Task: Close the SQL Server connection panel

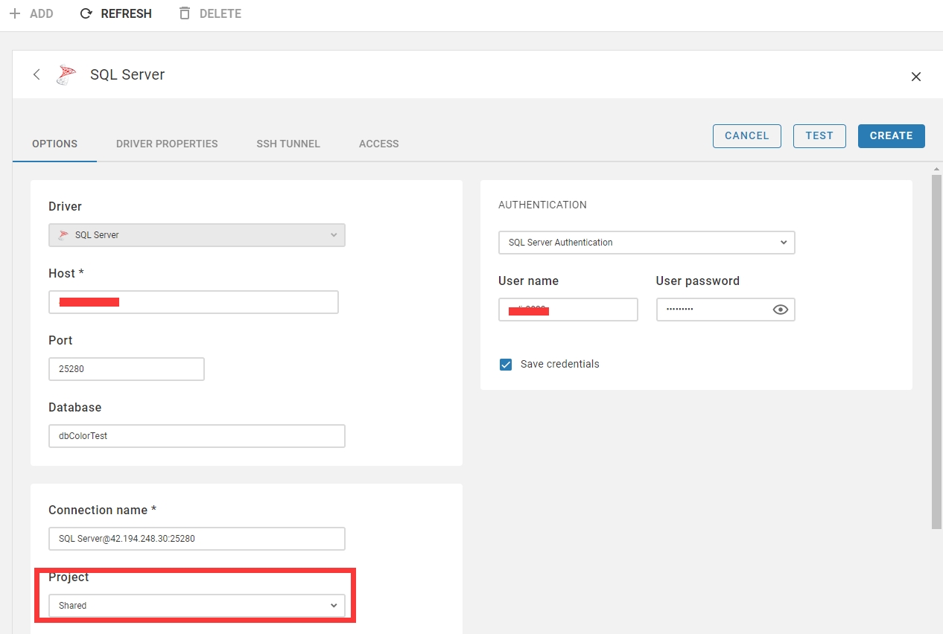Action: coord(916,77)
